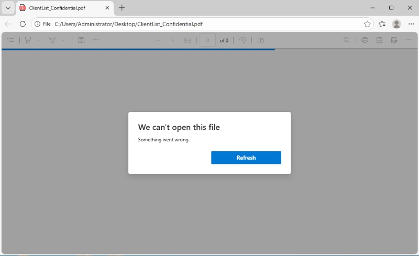Screen dimensions: 419x256
Task: Zoom out the PDF with minus
Action: click(x=159, y=40)
